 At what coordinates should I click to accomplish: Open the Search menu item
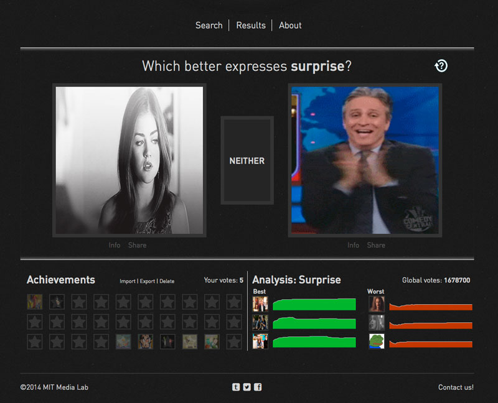pyautogui.click(x=209, y=25)
